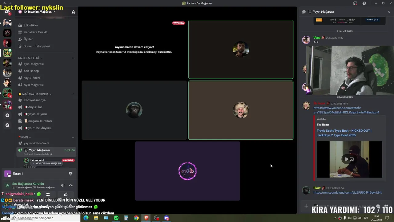This screenshot has width=394, height=222.
Task: Open Vega's user profile name
Action: pos(317,38)
